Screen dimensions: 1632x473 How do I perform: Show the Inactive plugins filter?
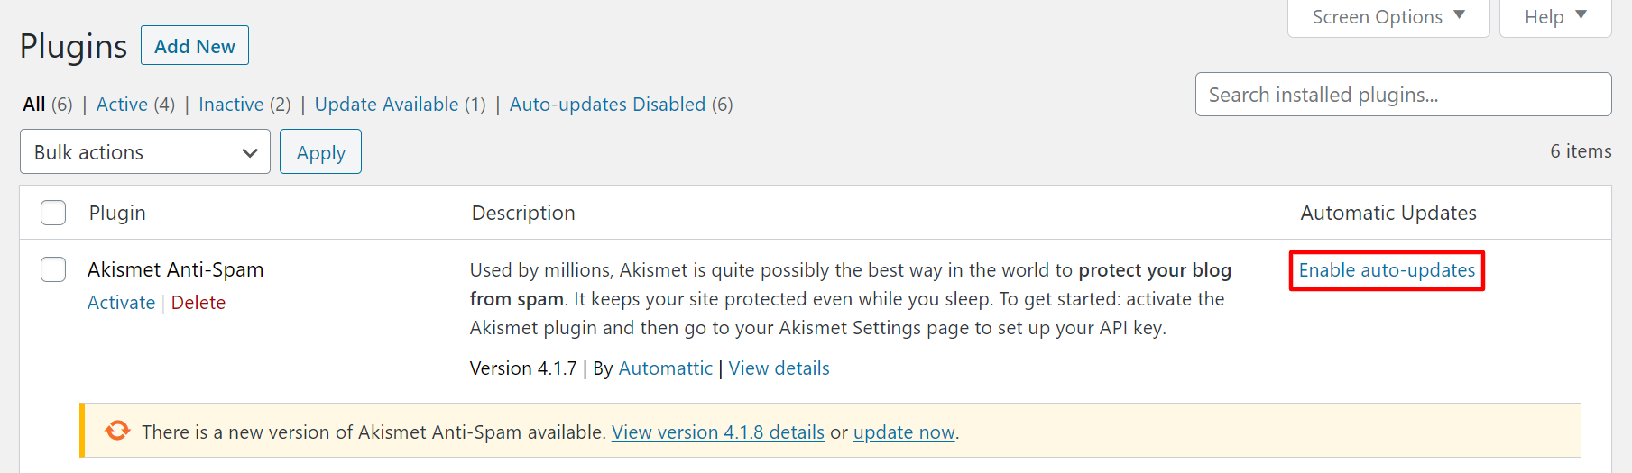point(231,105)
